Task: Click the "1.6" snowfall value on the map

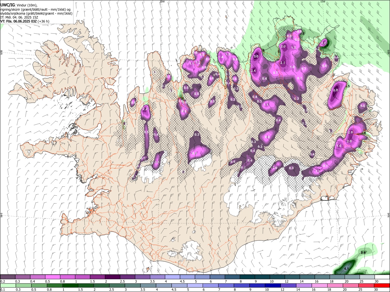Action: [x=339, y=146]
